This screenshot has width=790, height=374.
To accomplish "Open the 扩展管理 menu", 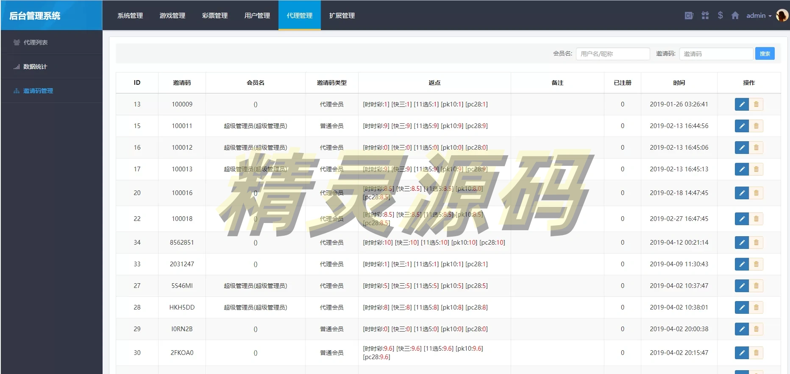I will pyautogui.click(x=342, y=15).
